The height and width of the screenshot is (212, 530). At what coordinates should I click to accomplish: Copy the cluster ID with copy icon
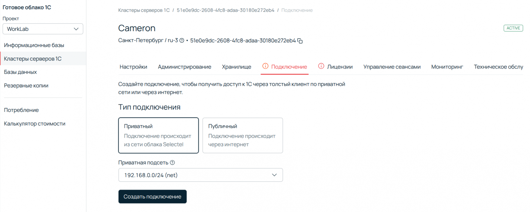tap(300, 41)
